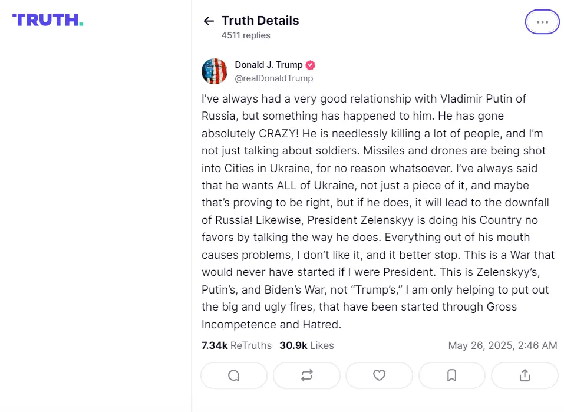This screenshot has height=412, width=564.
Task: Click the 4511 replies count
Action: 246,35
